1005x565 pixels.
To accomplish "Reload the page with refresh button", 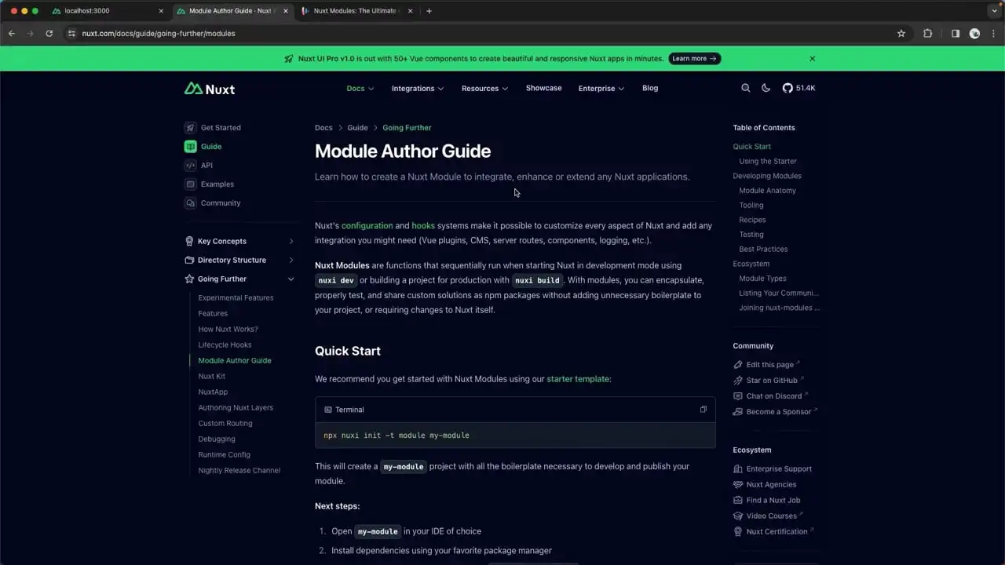I will pos(49,34).
